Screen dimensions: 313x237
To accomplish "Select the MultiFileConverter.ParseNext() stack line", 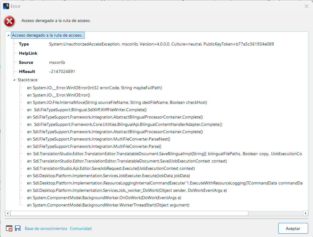I will pyautogui.click(x=99, y=139).
